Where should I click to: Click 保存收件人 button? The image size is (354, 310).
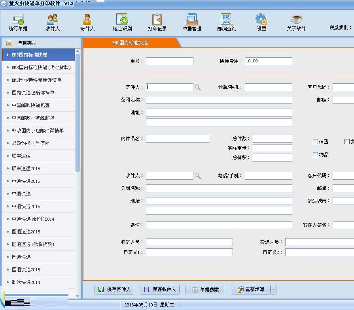coord(160,289)
